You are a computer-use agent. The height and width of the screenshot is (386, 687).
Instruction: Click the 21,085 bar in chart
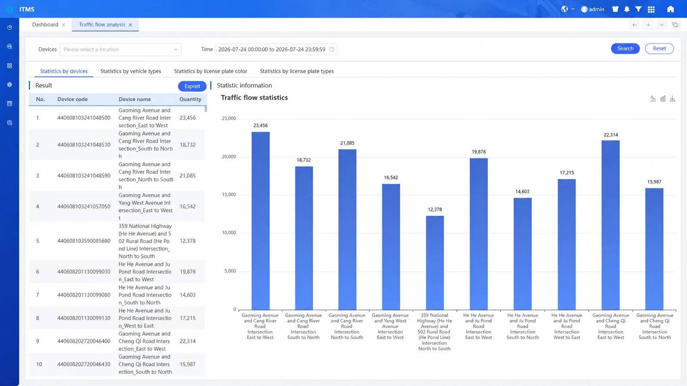[347, 229]
